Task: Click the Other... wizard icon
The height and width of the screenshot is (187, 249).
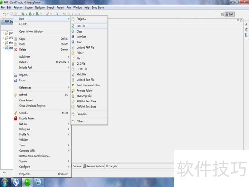Action: 73,121
